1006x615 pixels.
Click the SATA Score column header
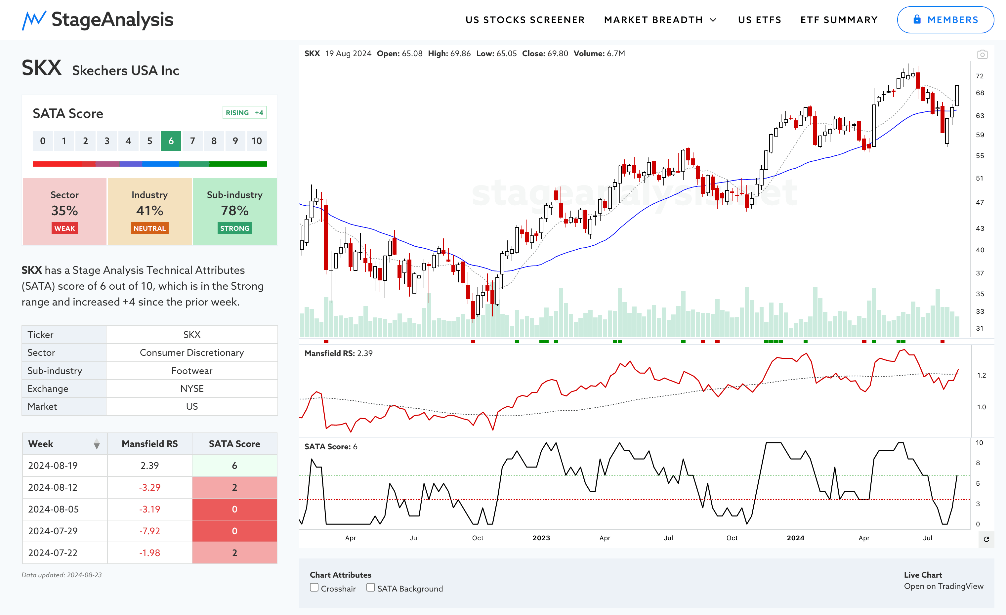[x=234, y=444]
